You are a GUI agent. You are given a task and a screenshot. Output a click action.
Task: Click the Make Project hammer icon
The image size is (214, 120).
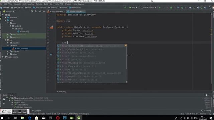pos(125,8)
